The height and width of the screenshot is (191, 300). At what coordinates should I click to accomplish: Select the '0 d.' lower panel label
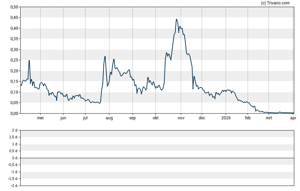[14, 158]
